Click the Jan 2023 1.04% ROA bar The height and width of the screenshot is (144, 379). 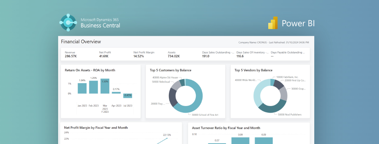tap(82, 88)
